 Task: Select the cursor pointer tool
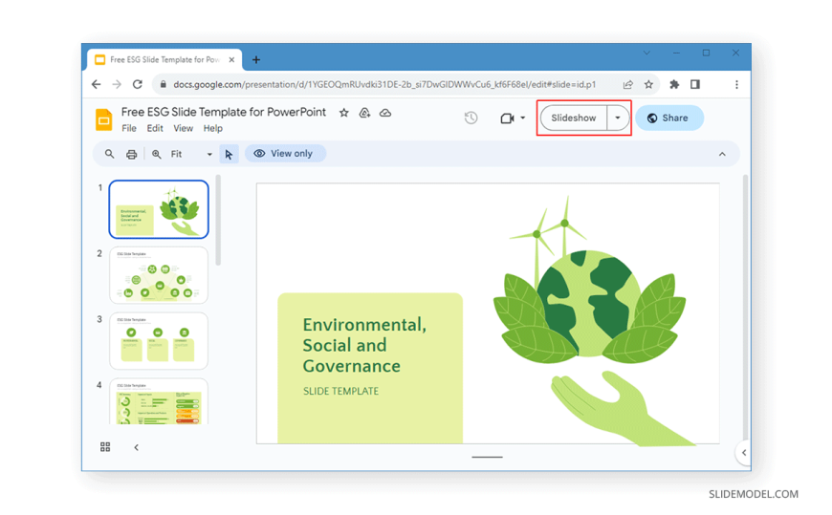point(229,155)
